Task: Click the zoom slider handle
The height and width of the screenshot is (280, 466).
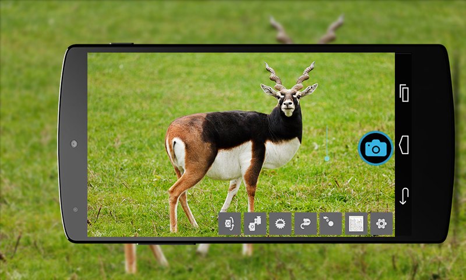Action: (x=327, y=159)
